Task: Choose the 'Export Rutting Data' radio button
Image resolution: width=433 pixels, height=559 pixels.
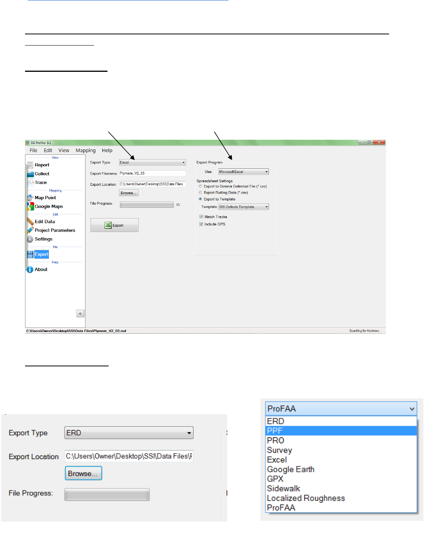Action: point(200,193)
